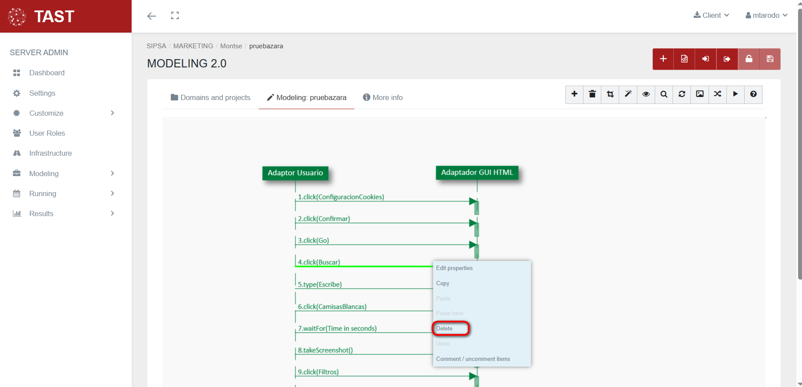Open the Client dropdown menu
The height and width of the screenshot is (387, 802).
point(711,15)
